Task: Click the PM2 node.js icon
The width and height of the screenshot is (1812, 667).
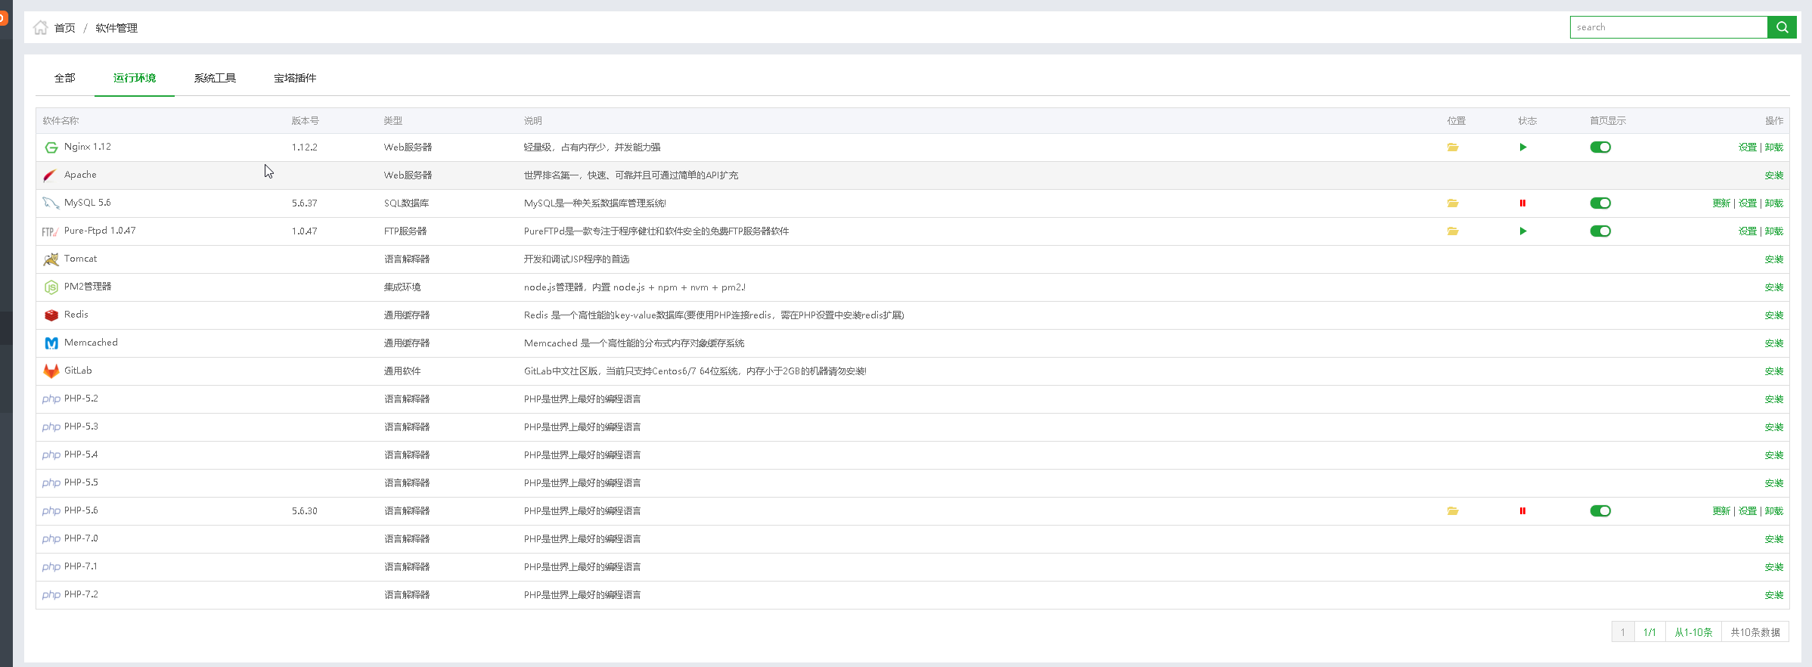Action: pyautogui.click(x=51, y=287)
